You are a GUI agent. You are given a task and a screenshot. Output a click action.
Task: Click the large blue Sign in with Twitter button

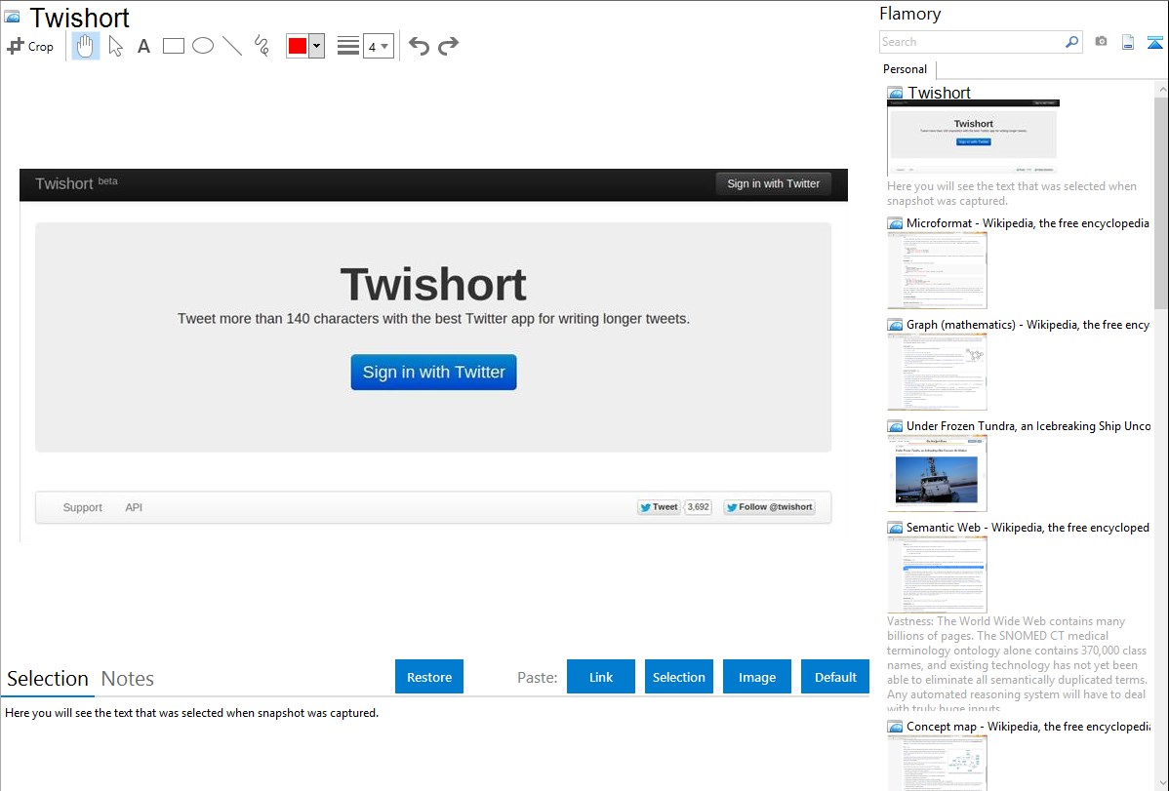coord(434,372)
